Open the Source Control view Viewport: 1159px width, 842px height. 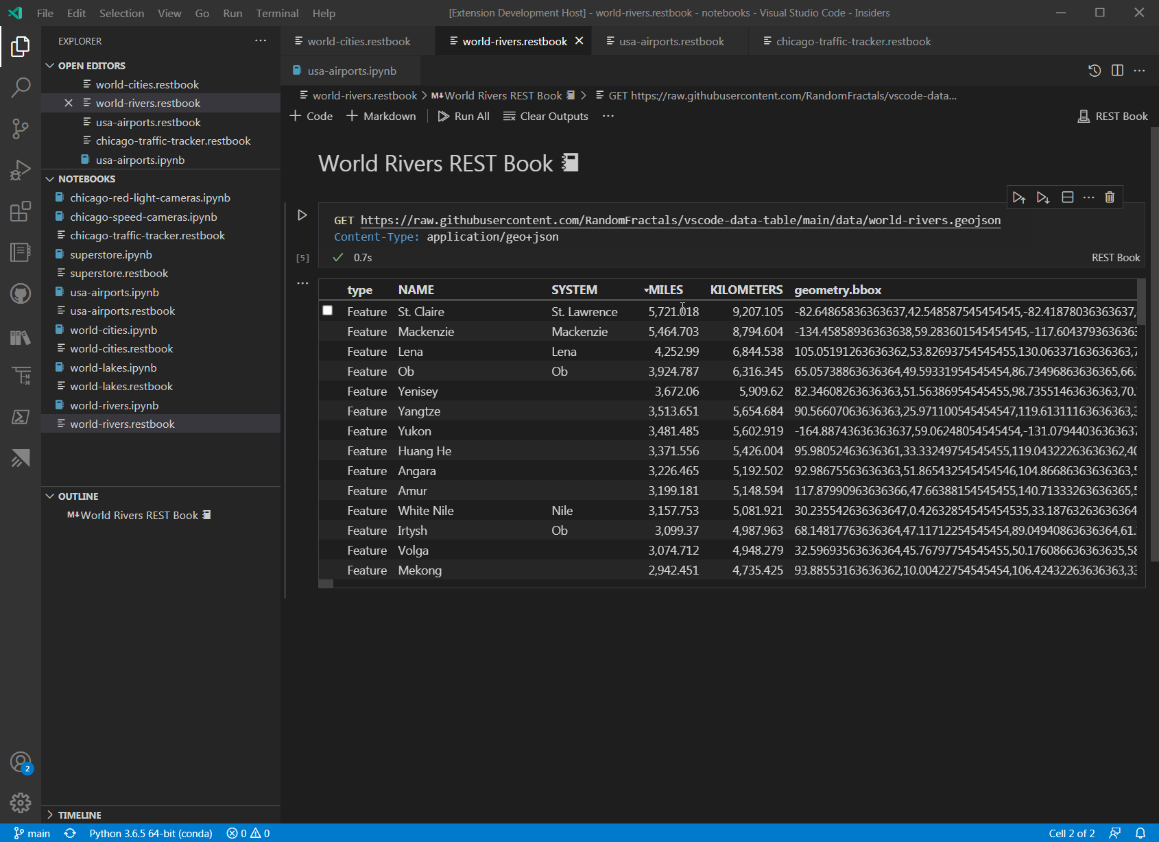click(21, 128)
